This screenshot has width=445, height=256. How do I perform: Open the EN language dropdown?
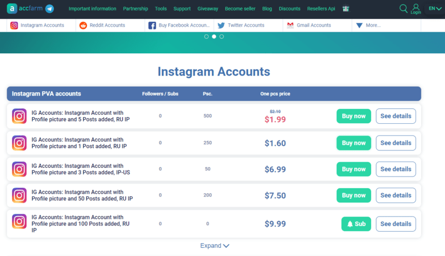pyautogui.click(x=435, y=8)
